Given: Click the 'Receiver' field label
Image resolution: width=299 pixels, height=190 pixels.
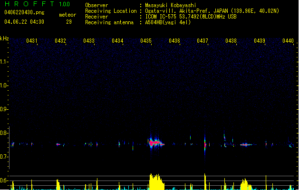Looking at the screenshot, I should pyautogui.click(x=96, y=17).
